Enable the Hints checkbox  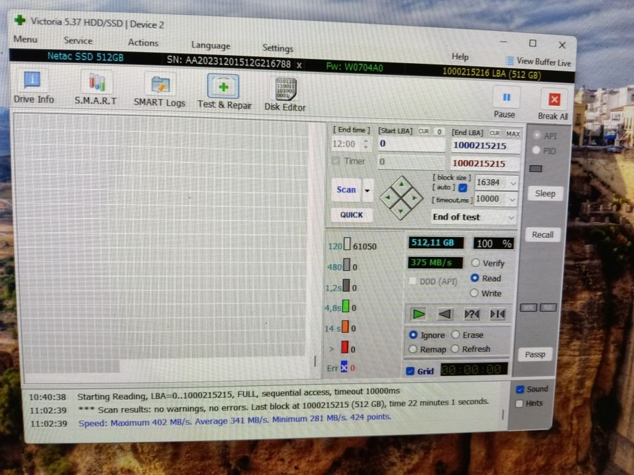point(519,404)
